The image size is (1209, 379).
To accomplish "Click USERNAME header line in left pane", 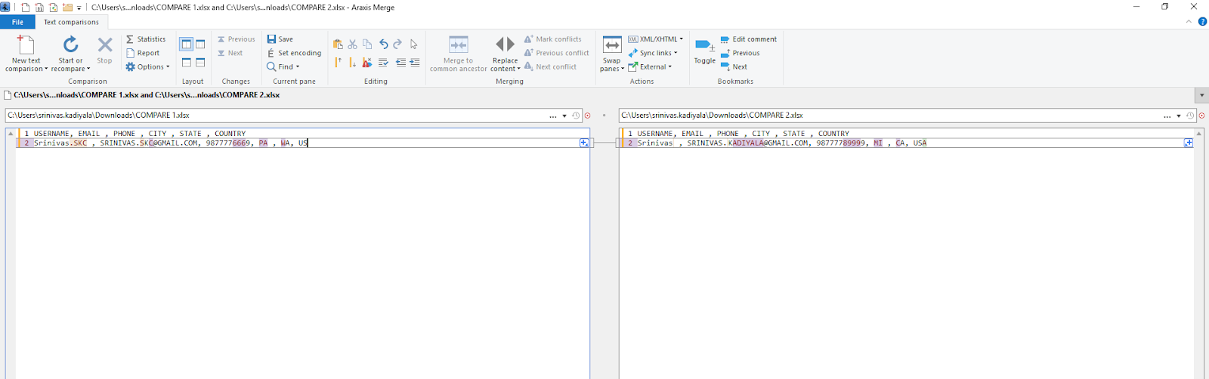I will [140, 134].
